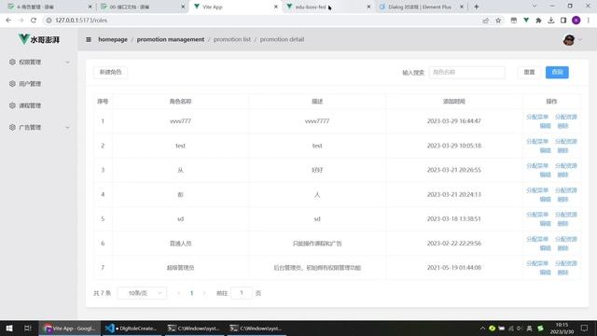Focus the 角色名称 search input
Viewport: 597px width, 336px height.
tap(466, 72)
